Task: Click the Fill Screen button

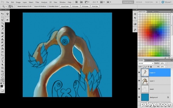Action: 85,6
